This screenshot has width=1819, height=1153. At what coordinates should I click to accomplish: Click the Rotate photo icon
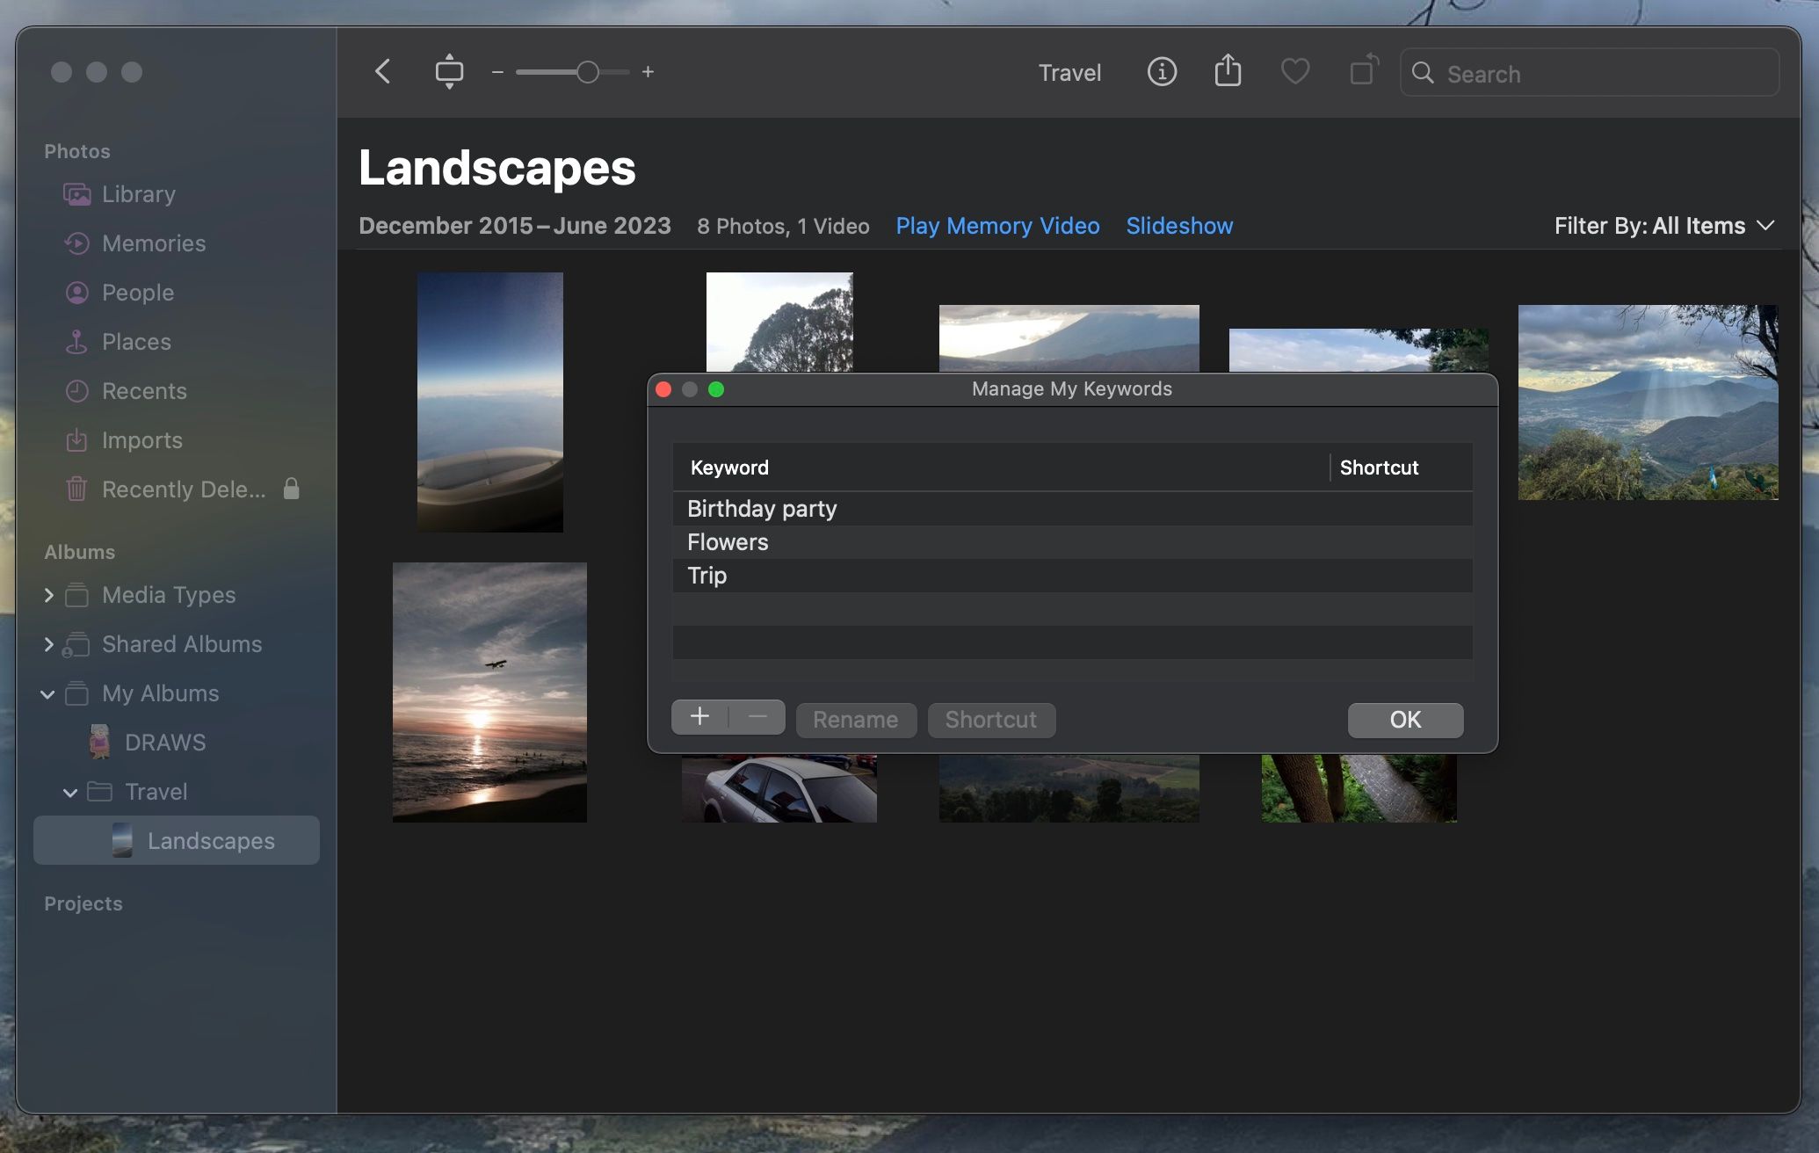point(1363,72)
